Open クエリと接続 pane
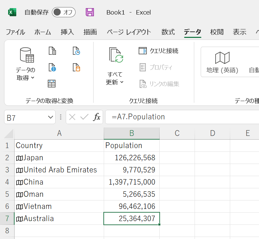Image resolution: width=259 pixels, height=239 pixels. (x=159, y=51)
